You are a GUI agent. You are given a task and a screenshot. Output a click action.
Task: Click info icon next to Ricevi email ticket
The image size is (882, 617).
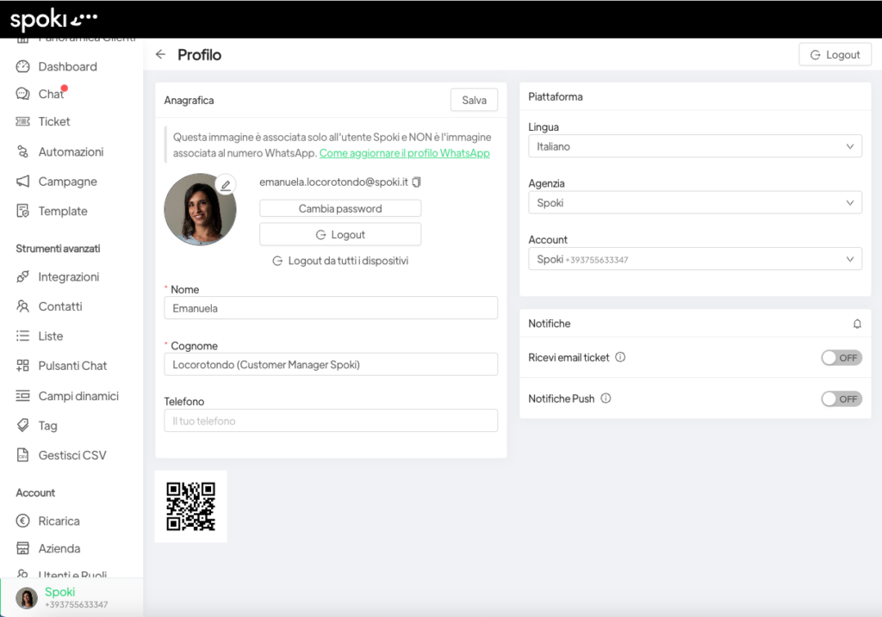(620, 357)
